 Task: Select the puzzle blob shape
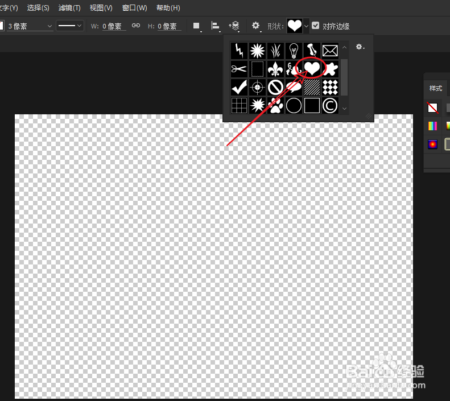(x=330, y=69)
